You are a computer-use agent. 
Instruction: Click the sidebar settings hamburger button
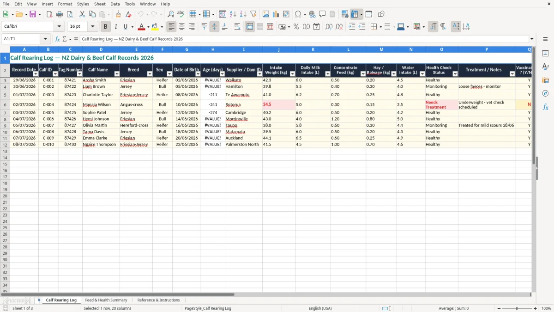[545, 39]
